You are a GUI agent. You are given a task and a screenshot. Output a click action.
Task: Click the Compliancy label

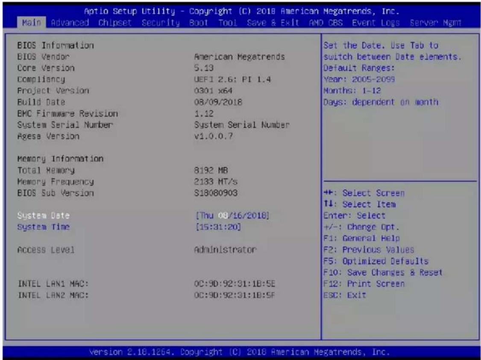(x=41, y=79)
